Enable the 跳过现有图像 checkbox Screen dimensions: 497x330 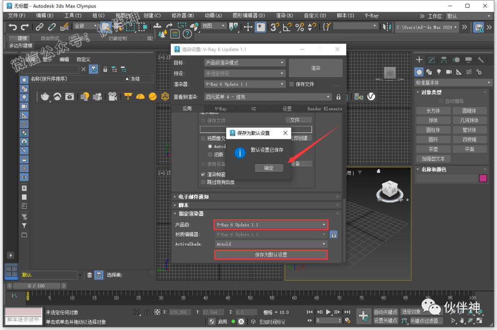pyautogui.click(x=203, y=182)
